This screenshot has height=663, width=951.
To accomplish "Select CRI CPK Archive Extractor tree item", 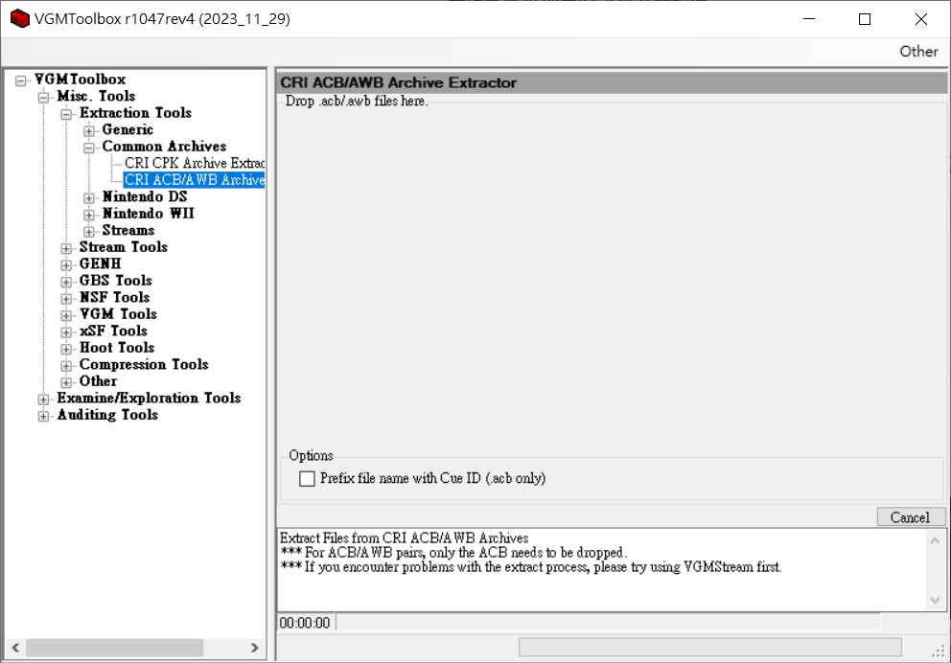I will (194, 163).
